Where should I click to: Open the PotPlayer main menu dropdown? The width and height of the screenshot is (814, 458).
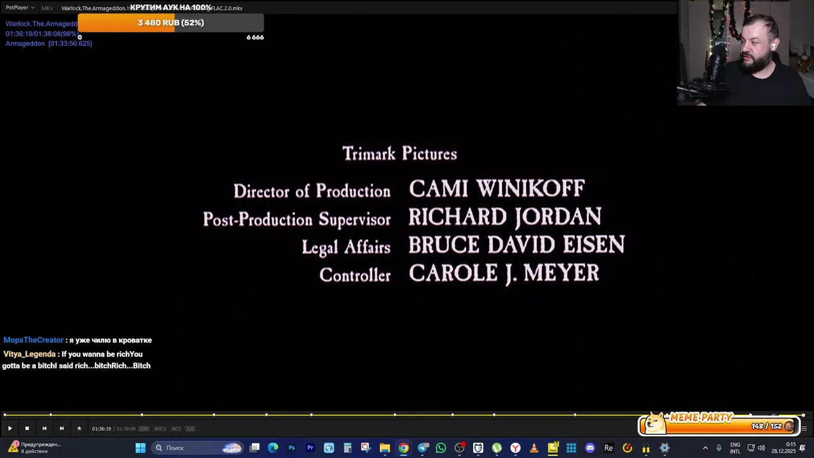20,8
